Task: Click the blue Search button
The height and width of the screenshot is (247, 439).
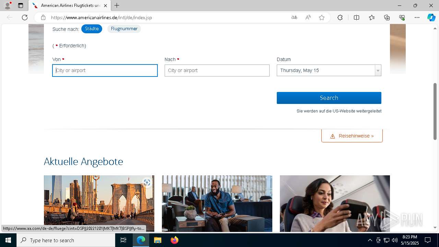Action: point(329,98)
